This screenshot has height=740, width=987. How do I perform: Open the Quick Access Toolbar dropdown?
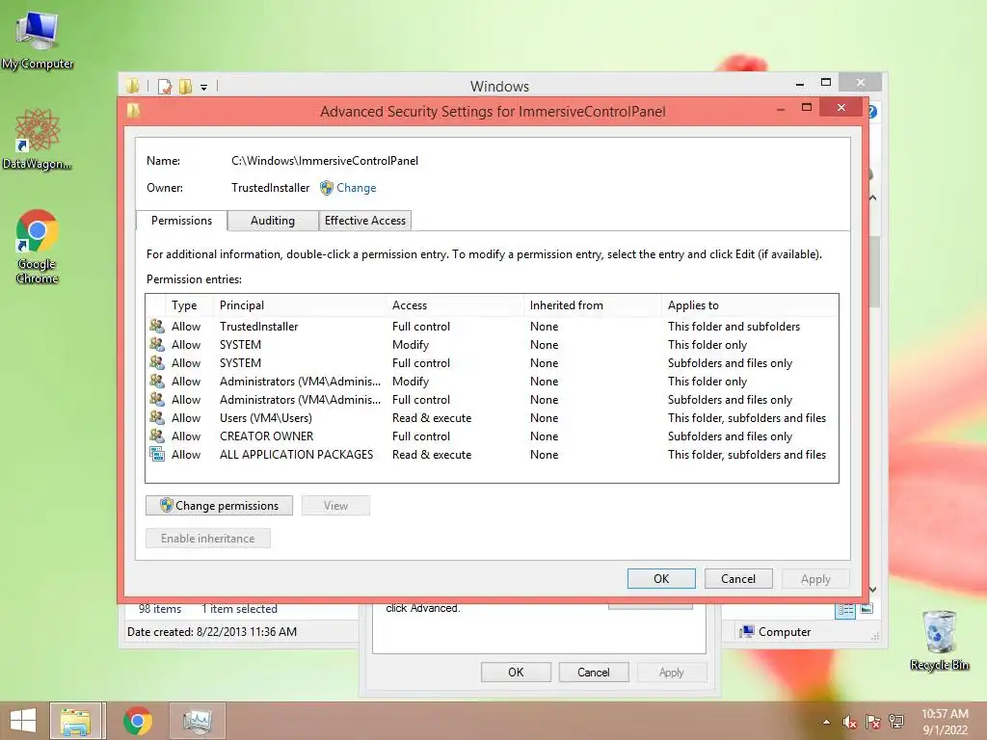[x=204, y=88]
